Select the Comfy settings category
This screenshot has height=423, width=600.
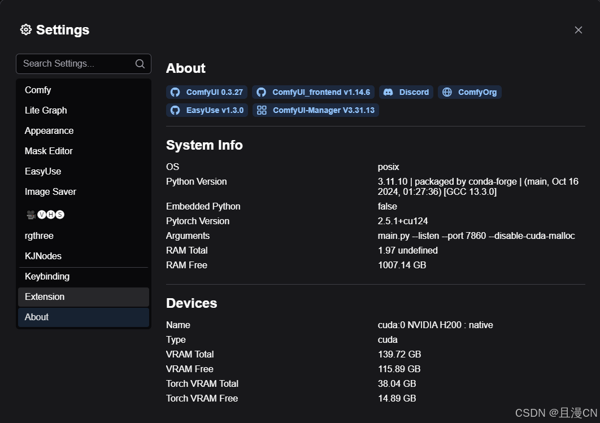(x=84, y=90)
